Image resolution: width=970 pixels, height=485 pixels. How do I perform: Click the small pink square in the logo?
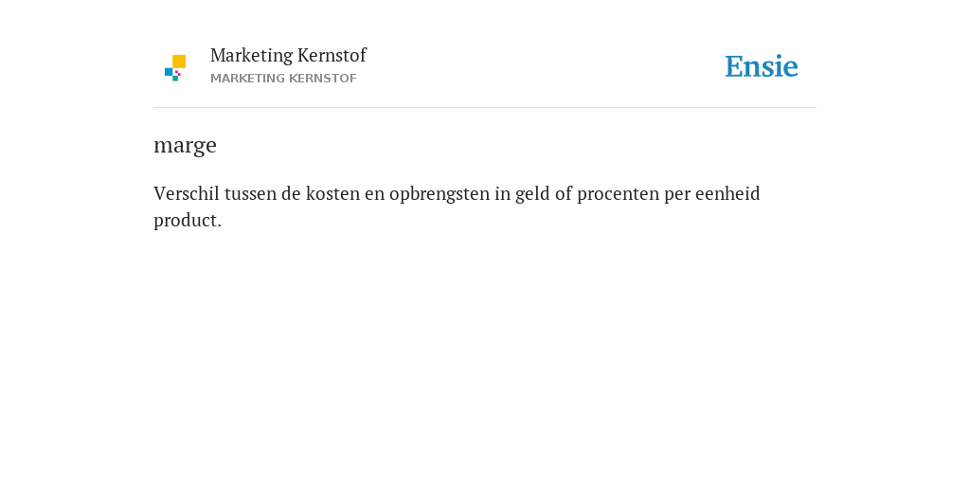click(178, 73)
